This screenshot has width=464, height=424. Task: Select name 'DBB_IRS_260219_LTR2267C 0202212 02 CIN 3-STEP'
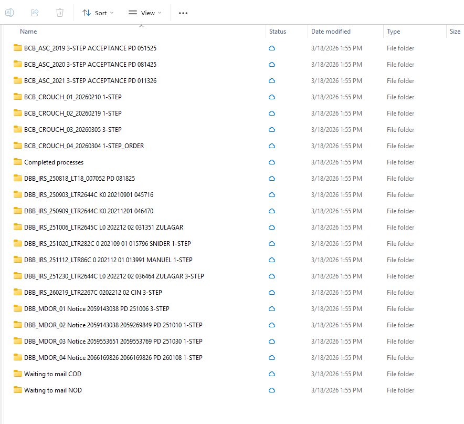93,293
